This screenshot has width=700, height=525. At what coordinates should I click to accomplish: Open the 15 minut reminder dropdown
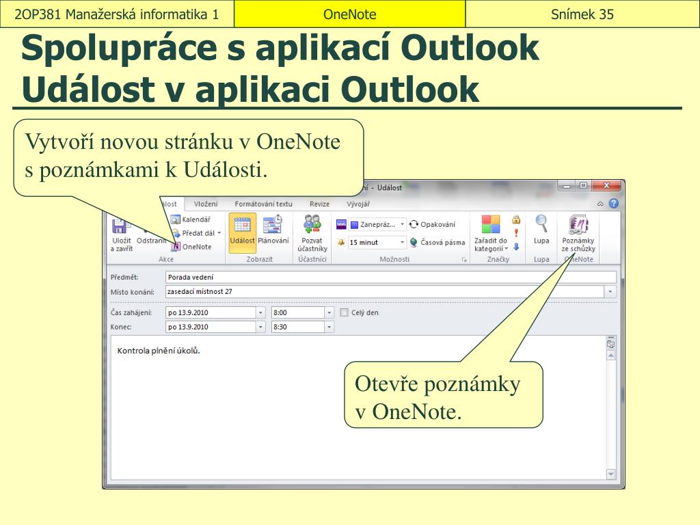point(402,243)
